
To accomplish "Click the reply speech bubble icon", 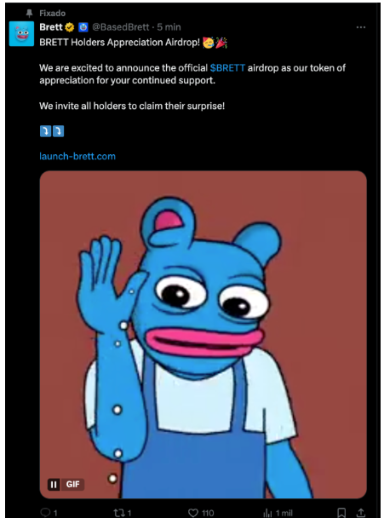I will tap(45, 512).
